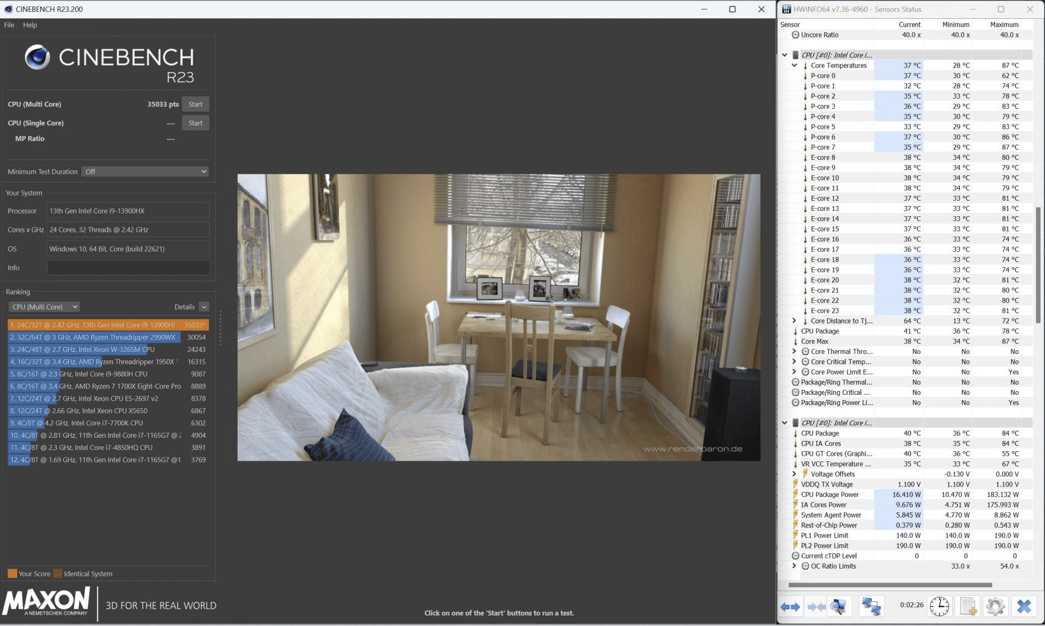This screenshot has width=1045, height=626.
Task: Select the CPU Package Power row
Action: click(x=906, y=495)
